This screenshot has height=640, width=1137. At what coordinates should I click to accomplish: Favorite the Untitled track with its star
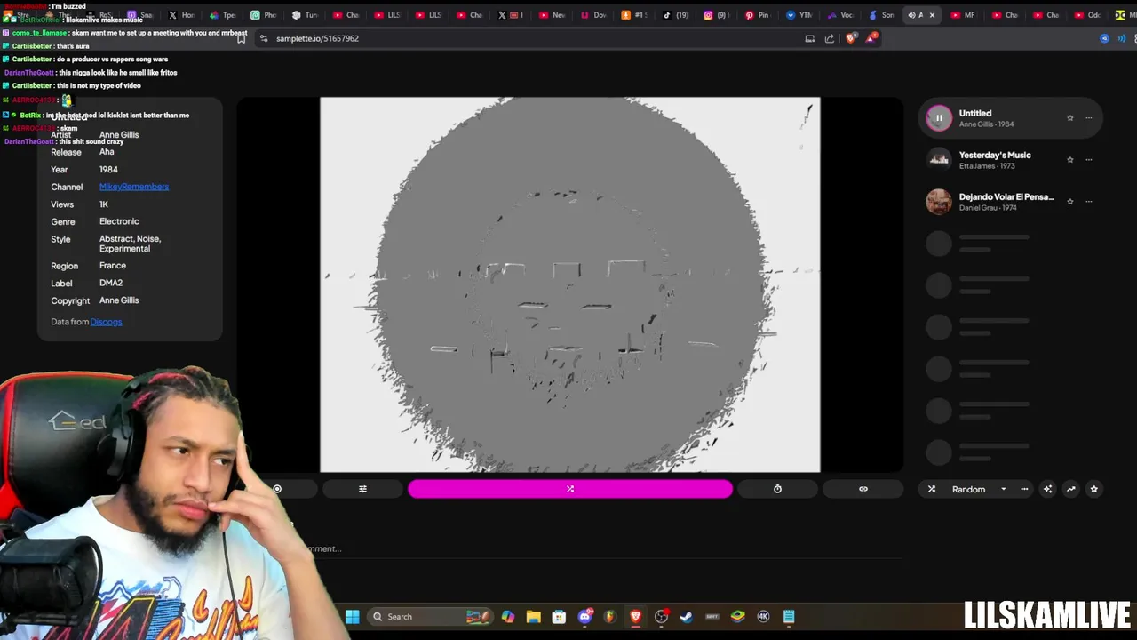click(x=1070, y=117)
